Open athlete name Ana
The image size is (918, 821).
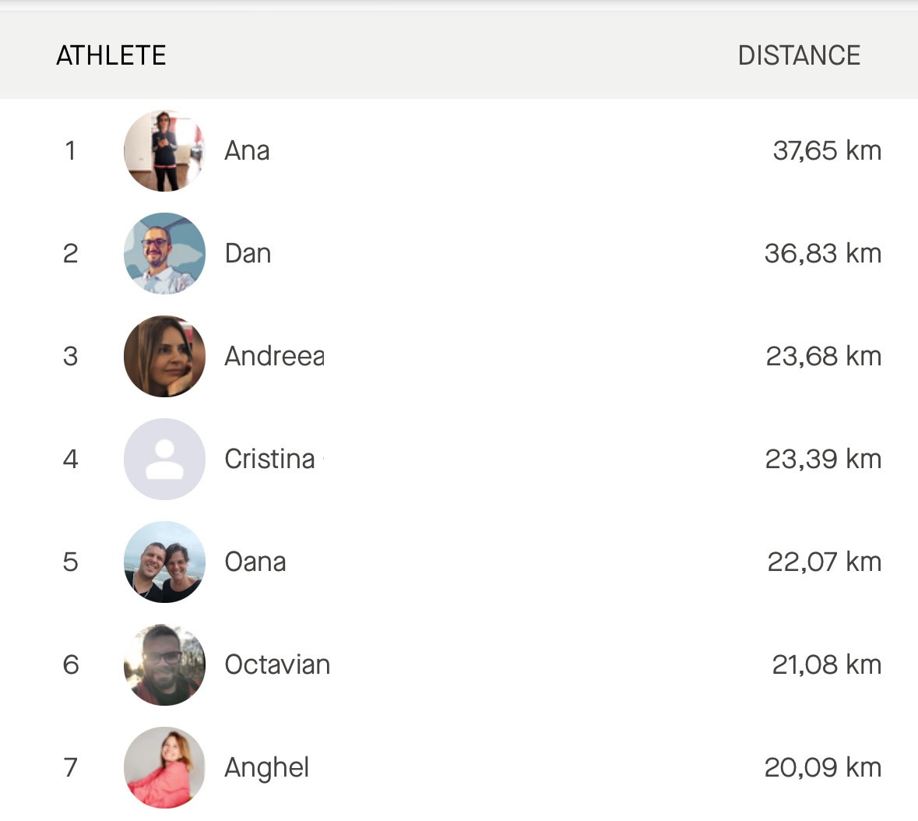click(x=247, y=150)
